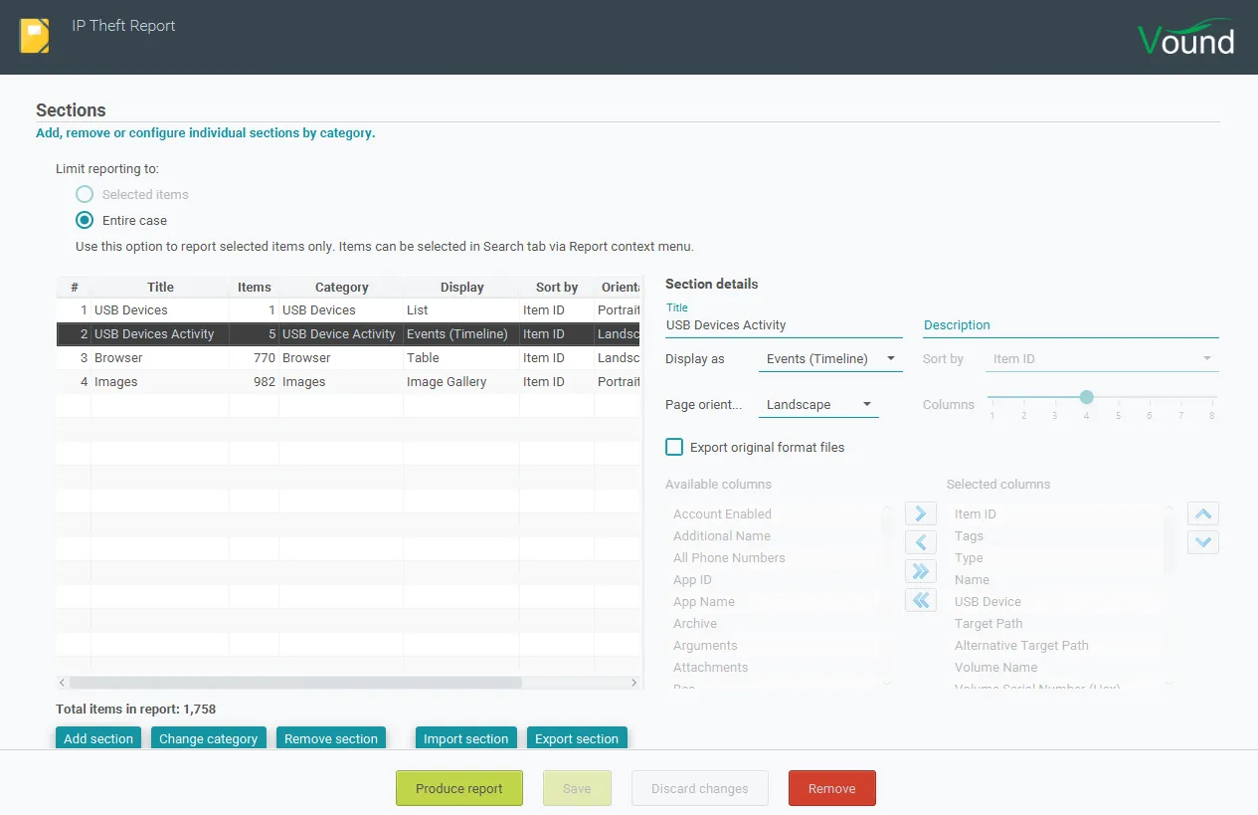Viewport: 1258px width, 815px height.
Task: Click the scroll-right arrow of sections table
Action: point(634,683)
